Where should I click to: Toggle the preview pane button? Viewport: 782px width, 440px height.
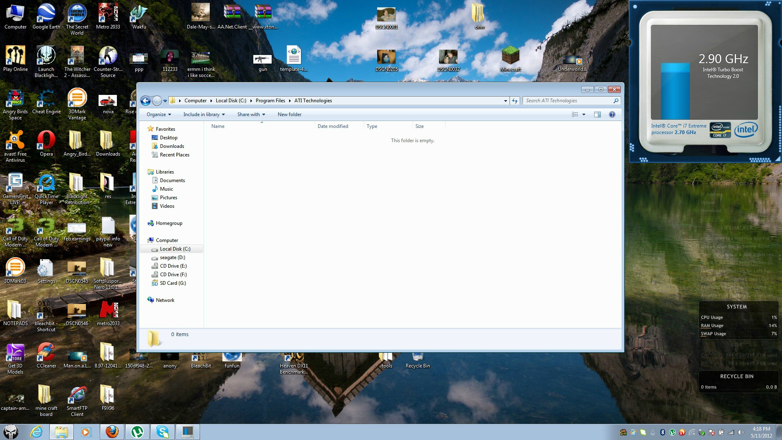click(597, 114)
